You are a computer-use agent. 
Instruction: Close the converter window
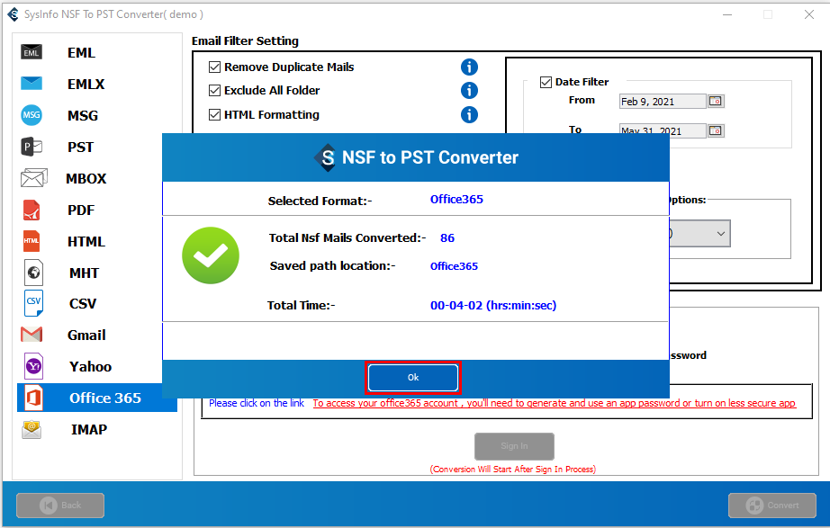tap(808, 14)
